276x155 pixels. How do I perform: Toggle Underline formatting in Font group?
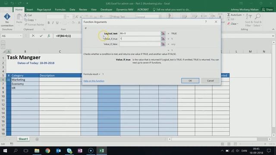click(x=57, y=23)
